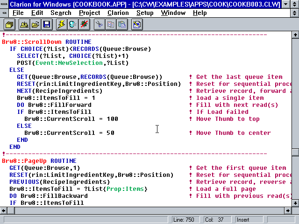The image size is (299, 224).
Task: Click the open folder toolbar icon
Action: [36, 25]
